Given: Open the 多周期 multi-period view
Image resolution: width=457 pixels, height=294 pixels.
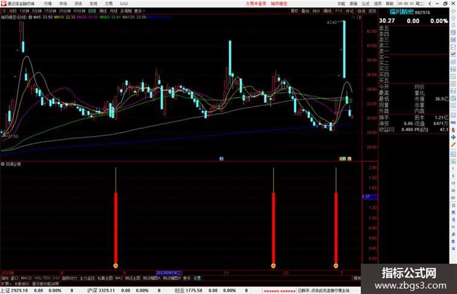Looking at the screenshot, I should tap(126, 11).
